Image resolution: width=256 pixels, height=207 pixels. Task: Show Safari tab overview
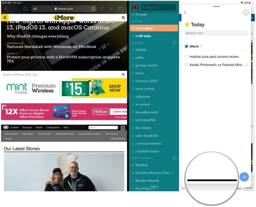click(120, 9)
